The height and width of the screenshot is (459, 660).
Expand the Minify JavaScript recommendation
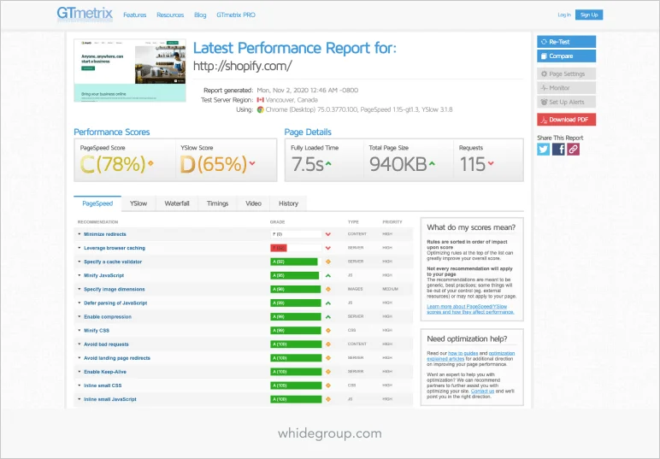pyautogui.click(x=80, y=275)
